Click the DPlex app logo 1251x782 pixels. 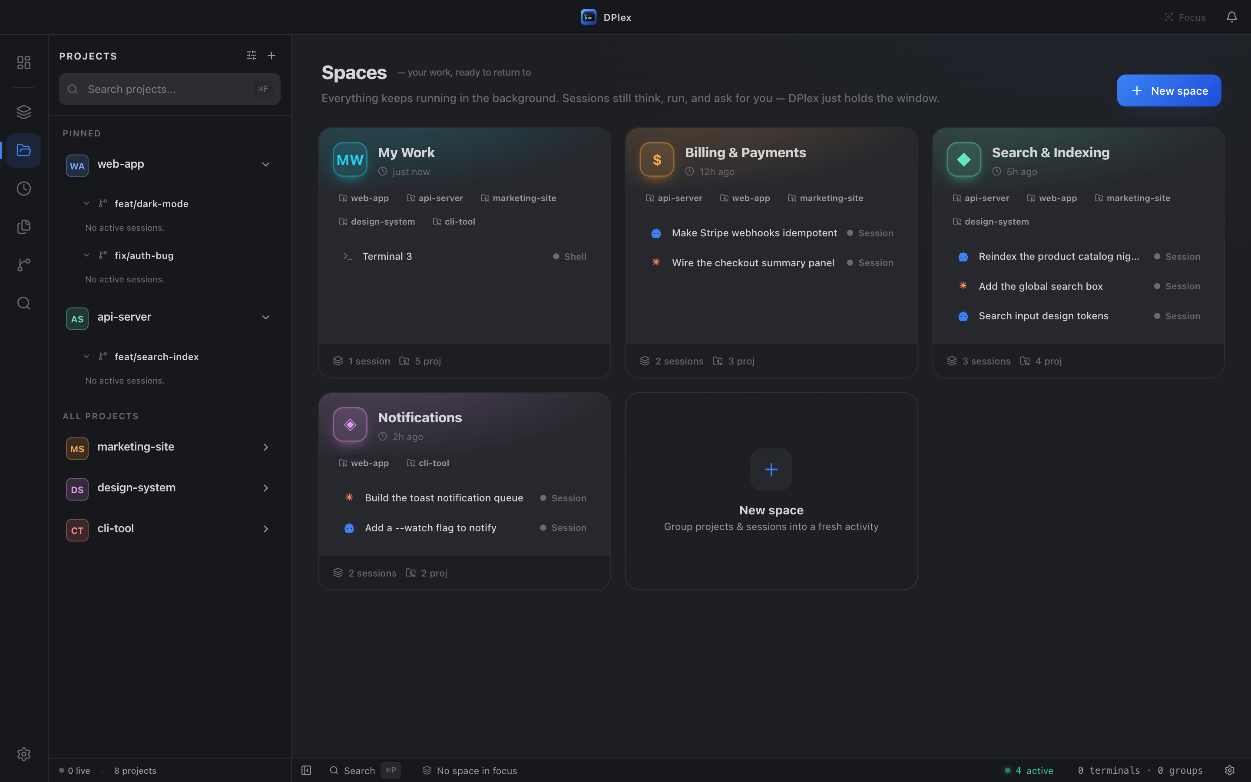tap(588, 17)
